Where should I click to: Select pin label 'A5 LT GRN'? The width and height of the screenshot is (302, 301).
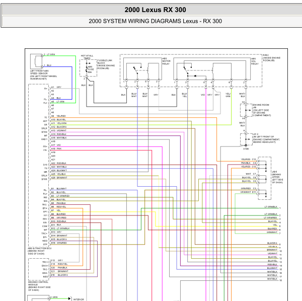coord(57,102)
